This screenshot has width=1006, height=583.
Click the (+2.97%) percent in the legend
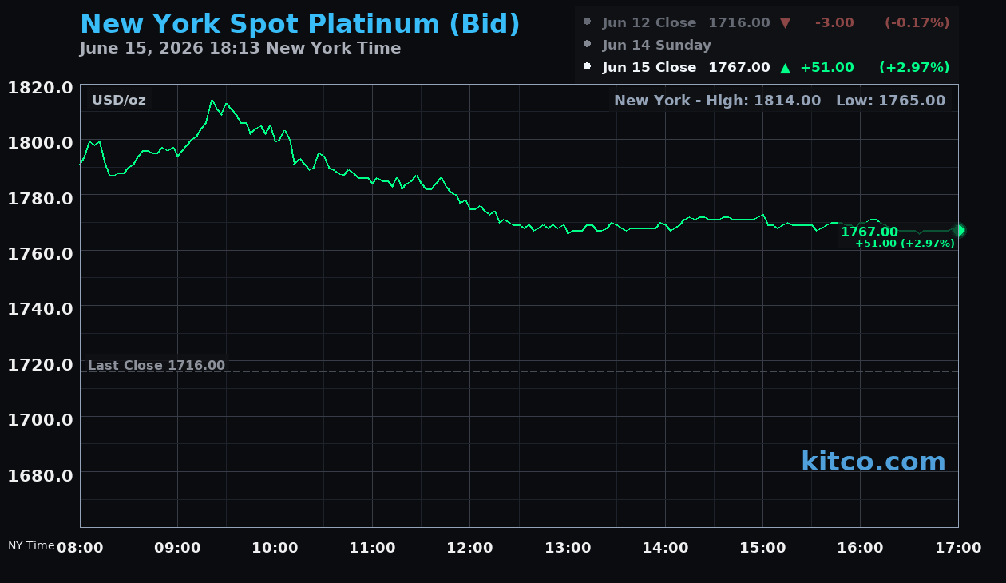[x=915, y=68]
